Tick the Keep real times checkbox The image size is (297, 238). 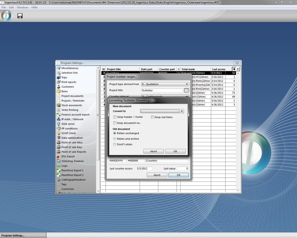tap(152, 117)
